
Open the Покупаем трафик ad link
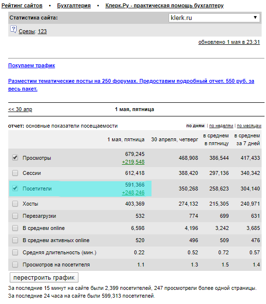32,66
